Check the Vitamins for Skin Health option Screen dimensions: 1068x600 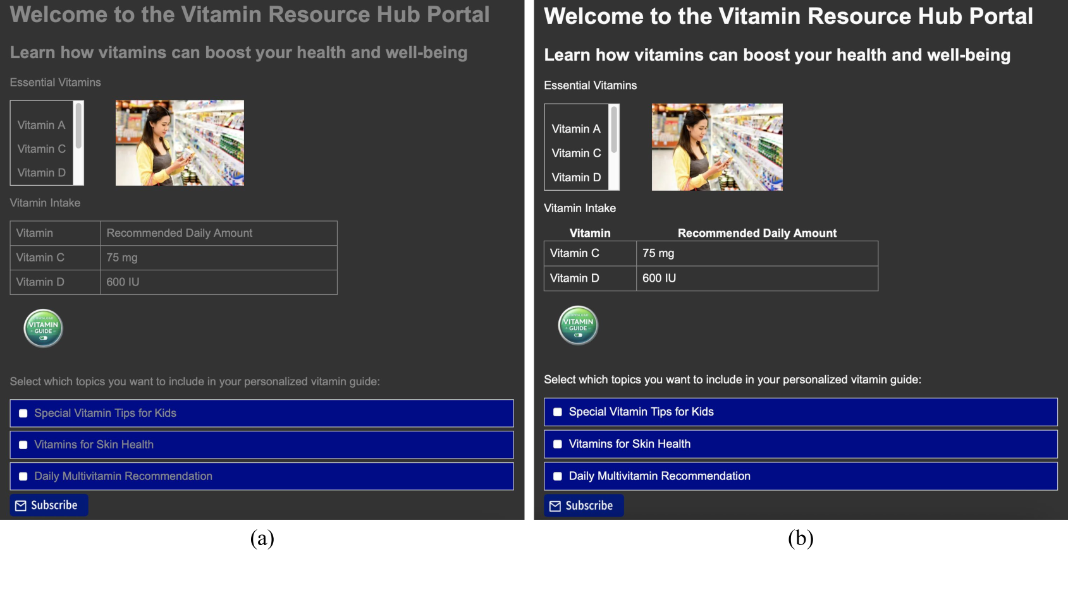23,444
